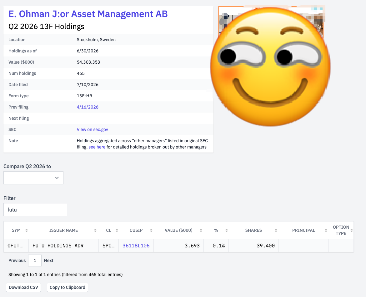Select the 39,400 shares cell
366x297 pixels.
pos(253,246)
